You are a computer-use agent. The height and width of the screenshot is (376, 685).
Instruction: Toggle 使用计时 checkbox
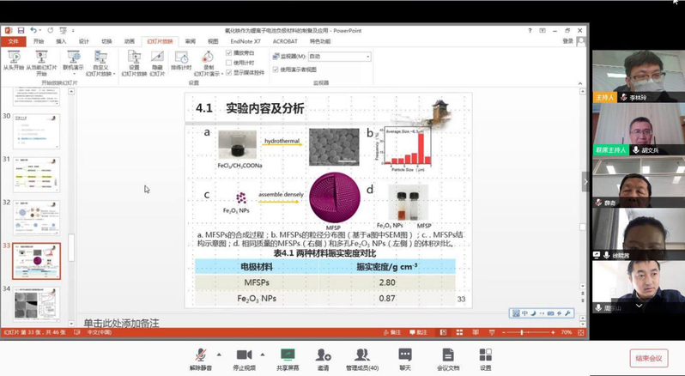click(x=227, y=62)
